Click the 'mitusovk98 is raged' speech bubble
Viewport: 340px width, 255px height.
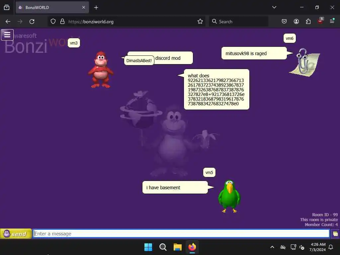click(254, 53)
